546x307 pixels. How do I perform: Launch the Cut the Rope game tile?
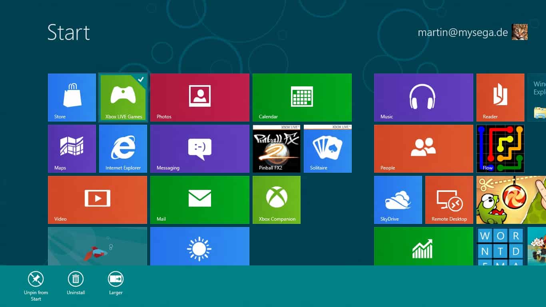(x=511, y=200)
